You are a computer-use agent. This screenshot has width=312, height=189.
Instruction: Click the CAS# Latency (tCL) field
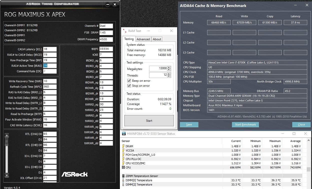(x=50, y=49)
